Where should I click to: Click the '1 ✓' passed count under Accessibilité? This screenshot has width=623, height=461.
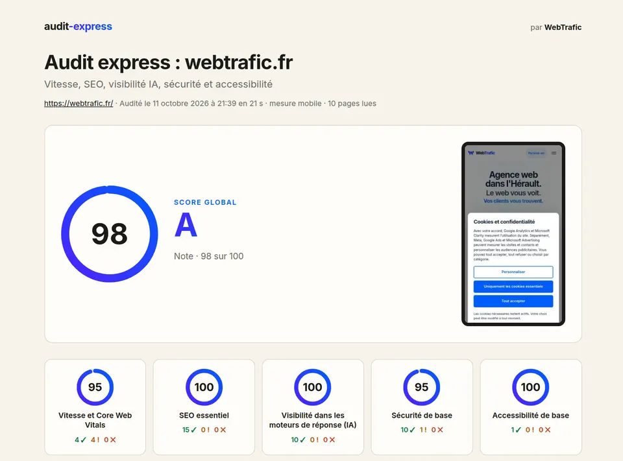516,430
